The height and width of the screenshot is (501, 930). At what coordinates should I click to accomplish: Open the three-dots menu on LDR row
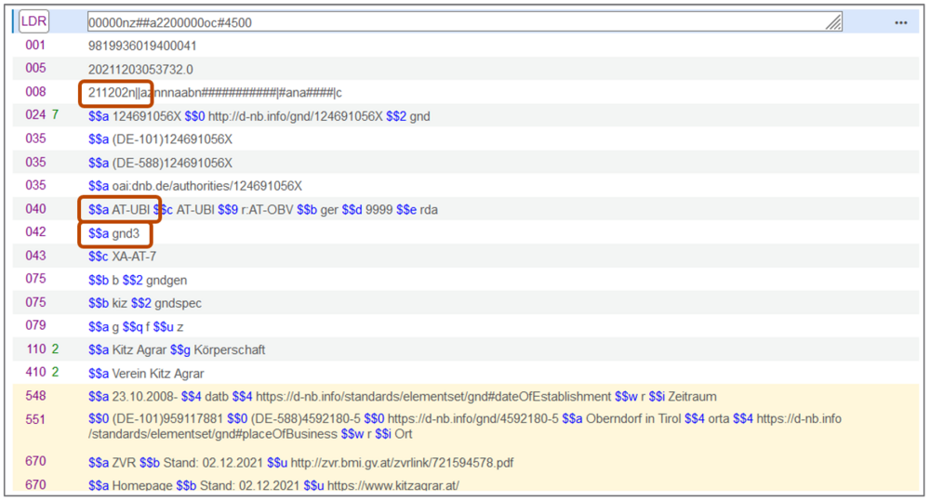pos(900,22)
